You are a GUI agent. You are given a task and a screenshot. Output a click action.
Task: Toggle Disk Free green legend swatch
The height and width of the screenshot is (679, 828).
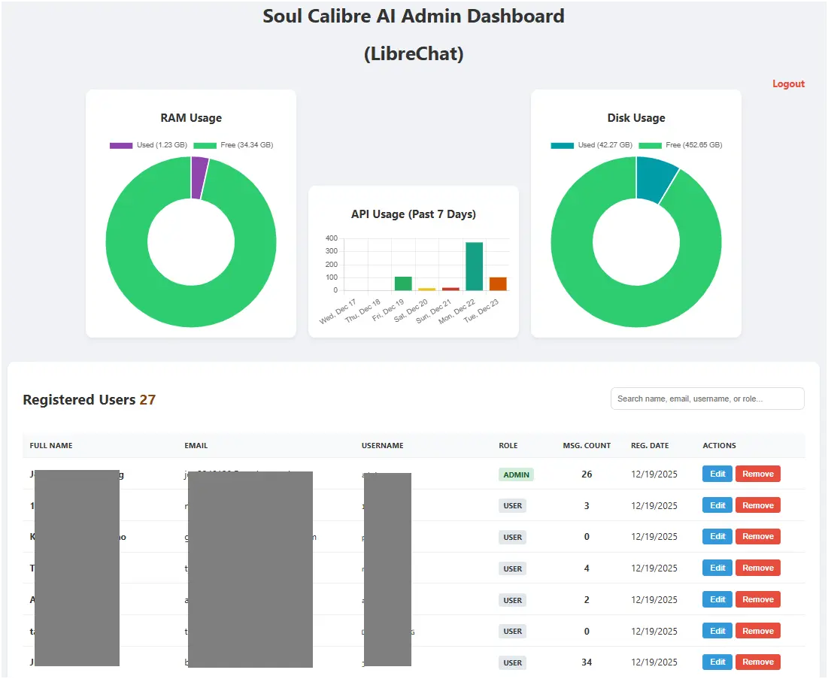click(650, 145)
